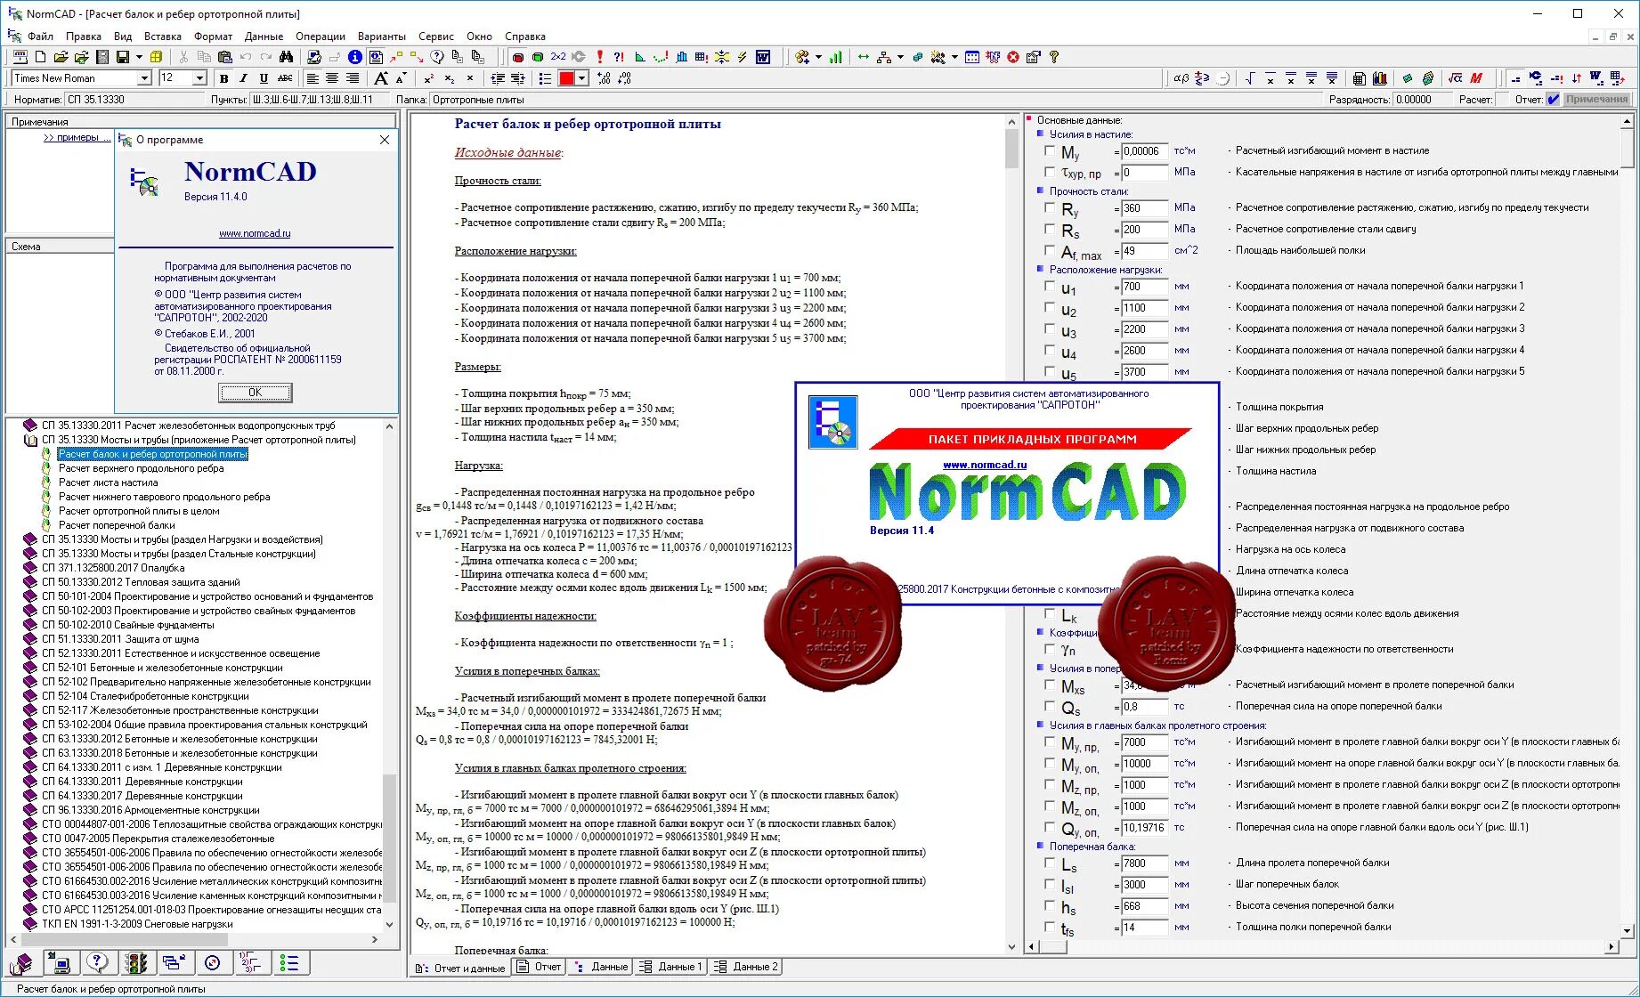Check the Ls span length checkbox
The image size is (1640, 997).
click(x=1050, y=863)
